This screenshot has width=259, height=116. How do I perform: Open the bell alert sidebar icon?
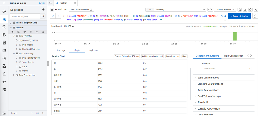[4, 74]
